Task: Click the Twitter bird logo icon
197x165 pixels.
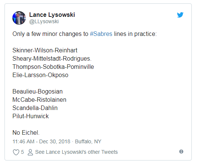Action: [x=180, y=15]
